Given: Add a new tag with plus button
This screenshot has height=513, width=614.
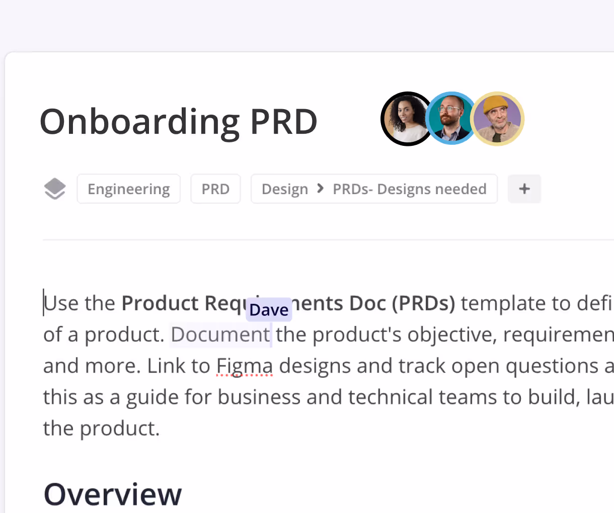Looking at the screenshot, I should [x=524, y=189].
